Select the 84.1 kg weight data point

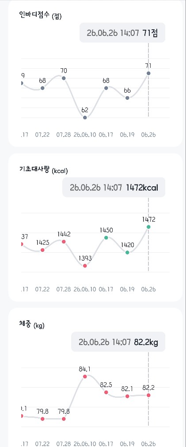(85, 376)
